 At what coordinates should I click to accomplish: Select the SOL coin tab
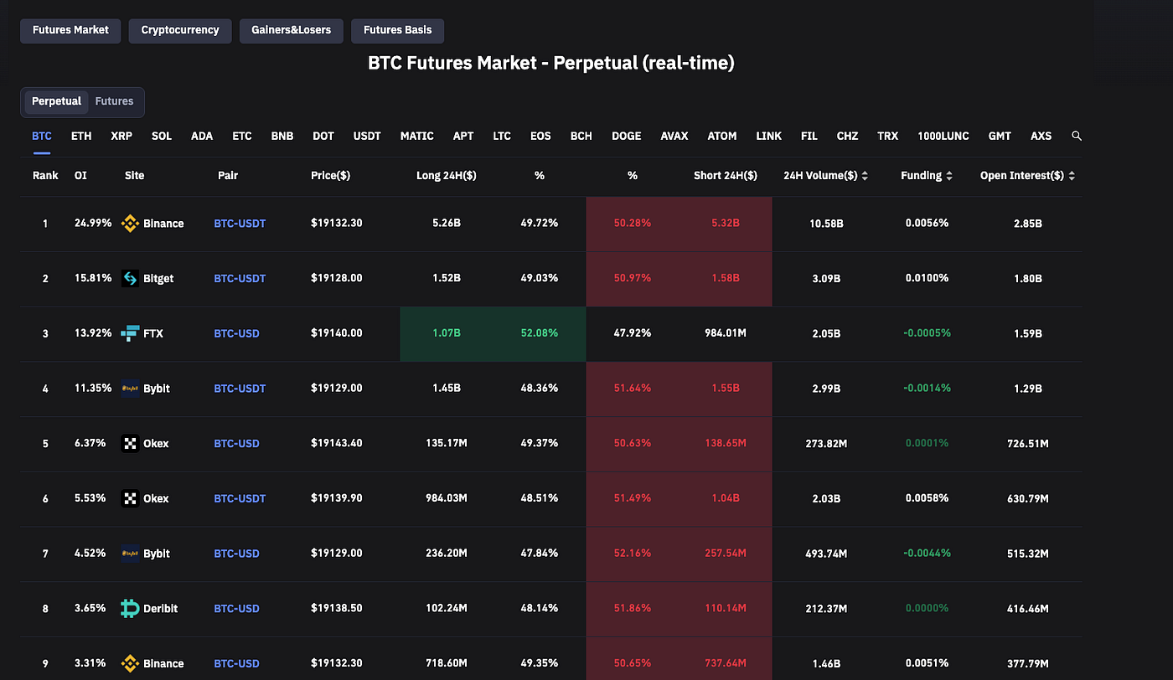162,136
